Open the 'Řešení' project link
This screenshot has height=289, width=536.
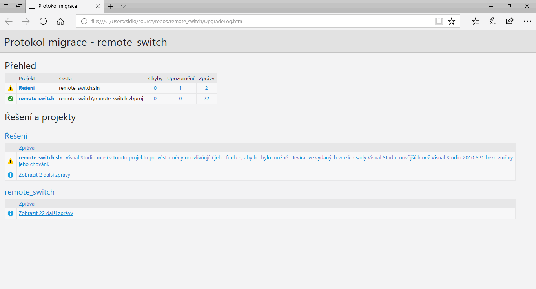tap(27, 88)
